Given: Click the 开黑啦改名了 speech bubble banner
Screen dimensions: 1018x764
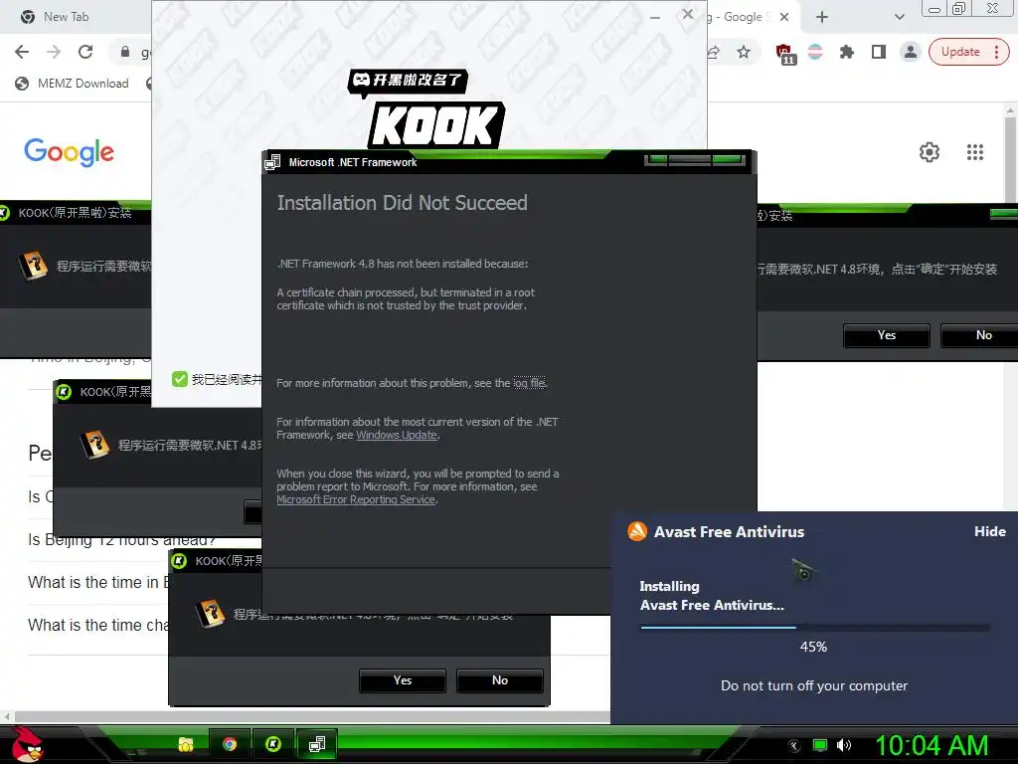Looking at the screenshot, I should tap(408, 82).
